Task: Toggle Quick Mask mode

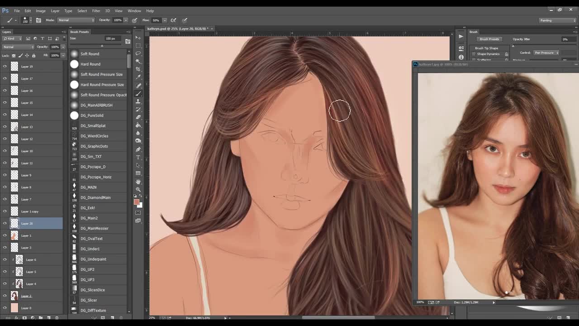Action: [x=138, y=213]
